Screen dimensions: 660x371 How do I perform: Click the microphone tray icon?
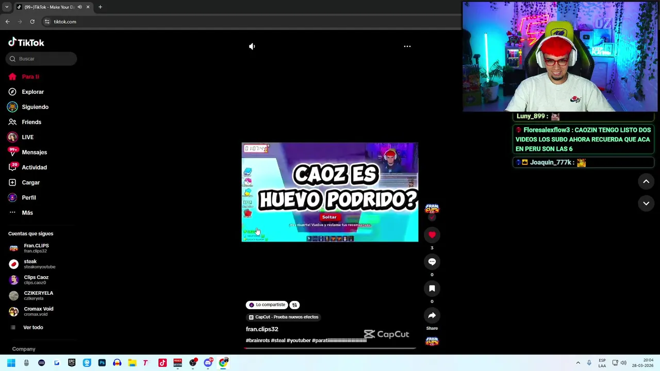pos(589,363)
